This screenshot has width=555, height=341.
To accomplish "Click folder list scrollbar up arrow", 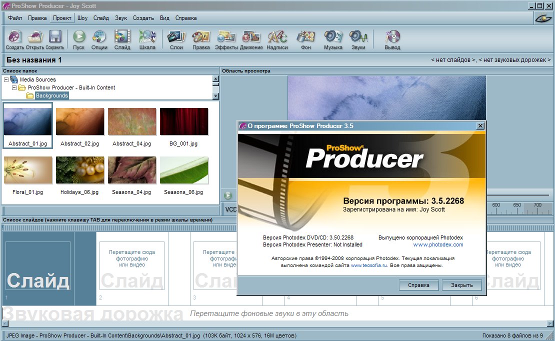I will tap(215, 78).
